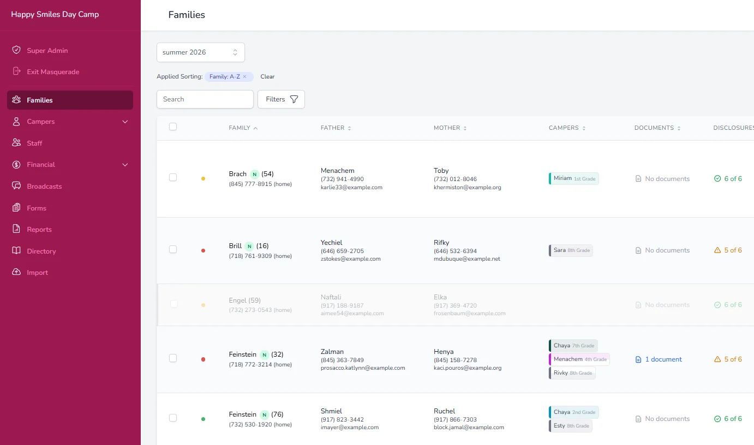Expand the Campers sidebar submenu
754x445 pixels.
click(125, 122)
